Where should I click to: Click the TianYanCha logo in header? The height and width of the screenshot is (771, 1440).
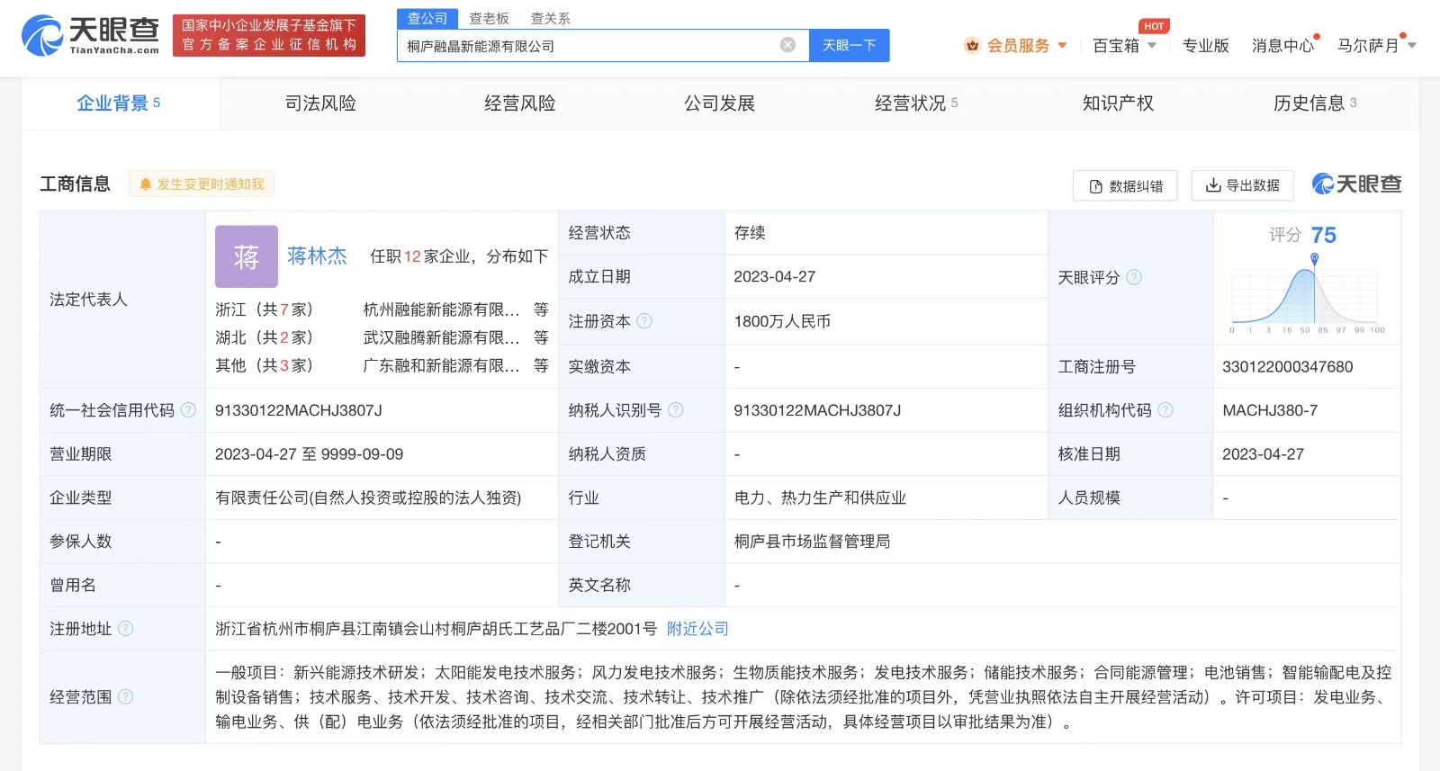90,35
